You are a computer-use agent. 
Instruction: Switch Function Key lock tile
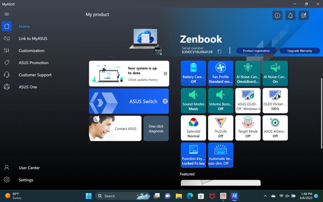click(x=193, y=155)
